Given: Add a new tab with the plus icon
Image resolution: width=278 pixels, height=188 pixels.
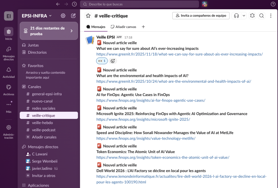Looking at the screenshot, I should [x=143, y=27].
